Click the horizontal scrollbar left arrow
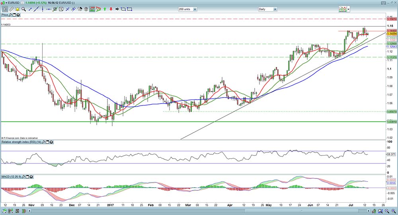The width and height of the screenshot is (398, 215). point(29,211)
